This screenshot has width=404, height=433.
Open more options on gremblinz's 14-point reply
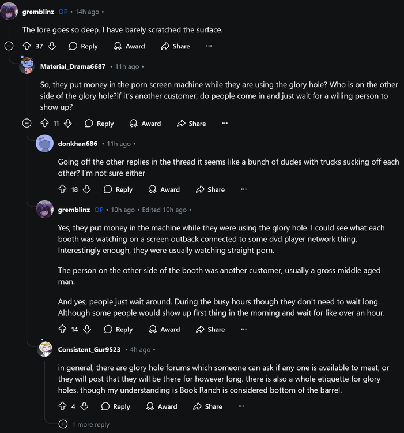[x=244, y=329]
